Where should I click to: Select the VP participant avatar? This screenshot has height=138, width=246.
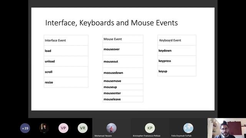click(63, 128)
